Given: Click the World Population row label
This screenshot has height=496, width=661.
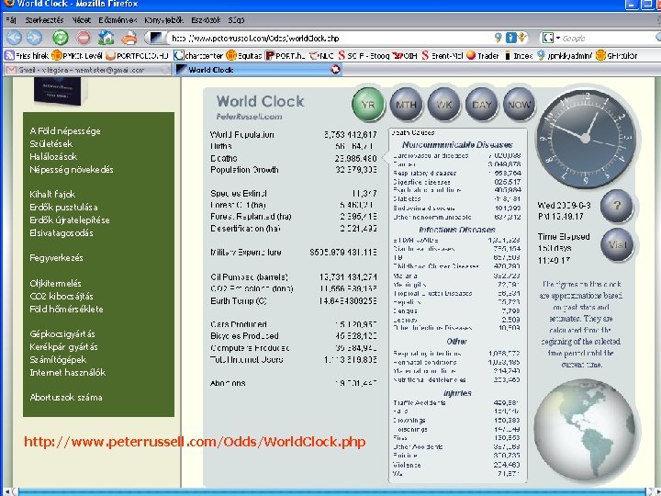Looking at the screenshot, I should pos(242,135).
